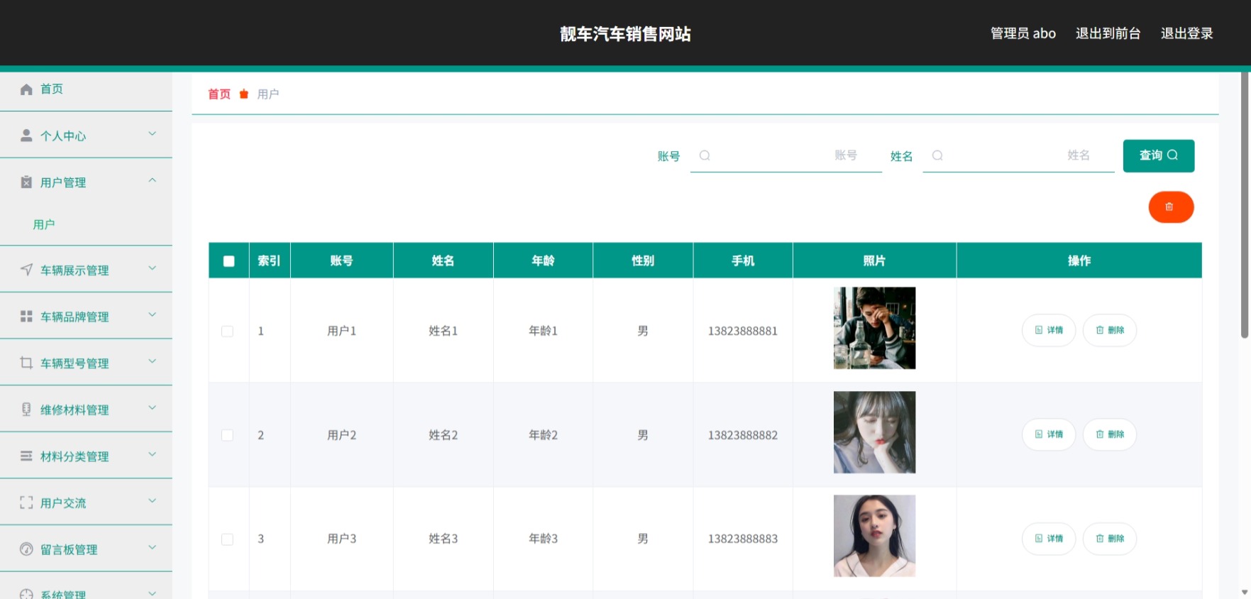
Task: Click the 姓名1 cell
Action: point(443,331)
